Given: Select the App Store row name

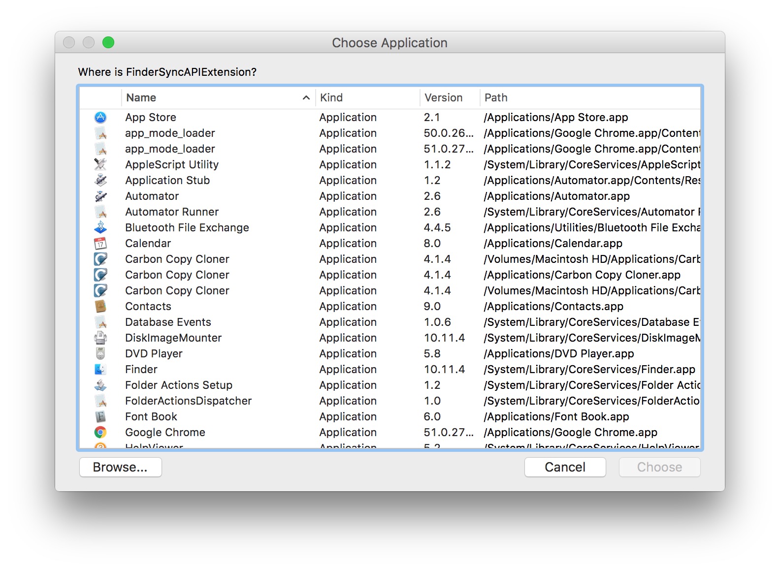Looking at the screenshot, I should click(151, 117).
